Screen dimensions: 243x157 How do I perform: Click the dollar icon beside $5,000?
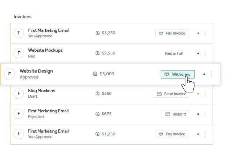[95, 74]
